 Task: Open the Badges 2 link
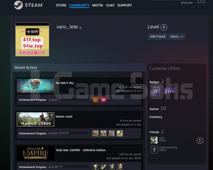pos(157,82)
